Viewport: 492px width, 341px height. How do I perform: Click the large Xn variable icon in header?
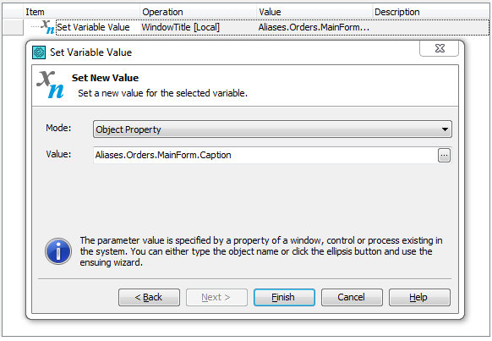tap(50, 85)
